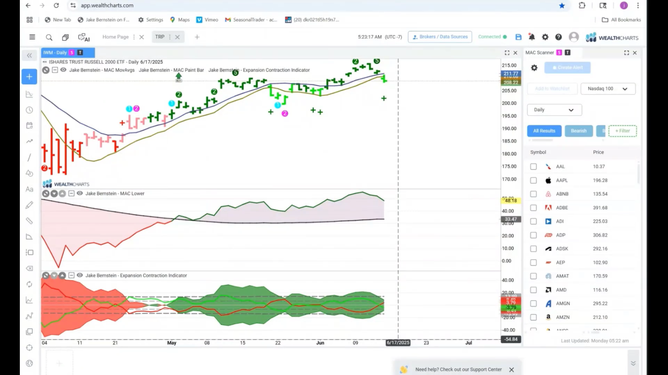
Task: Click the blue plus add button in sidebar
Action: click(x=29, y=76)
